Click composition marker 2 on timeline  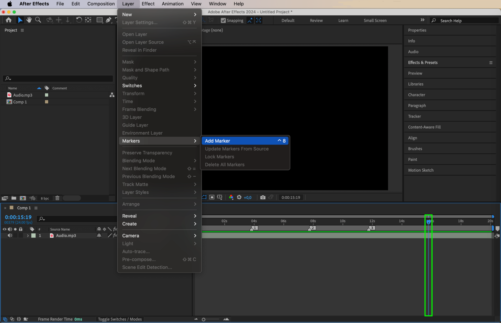click(312, 228)
